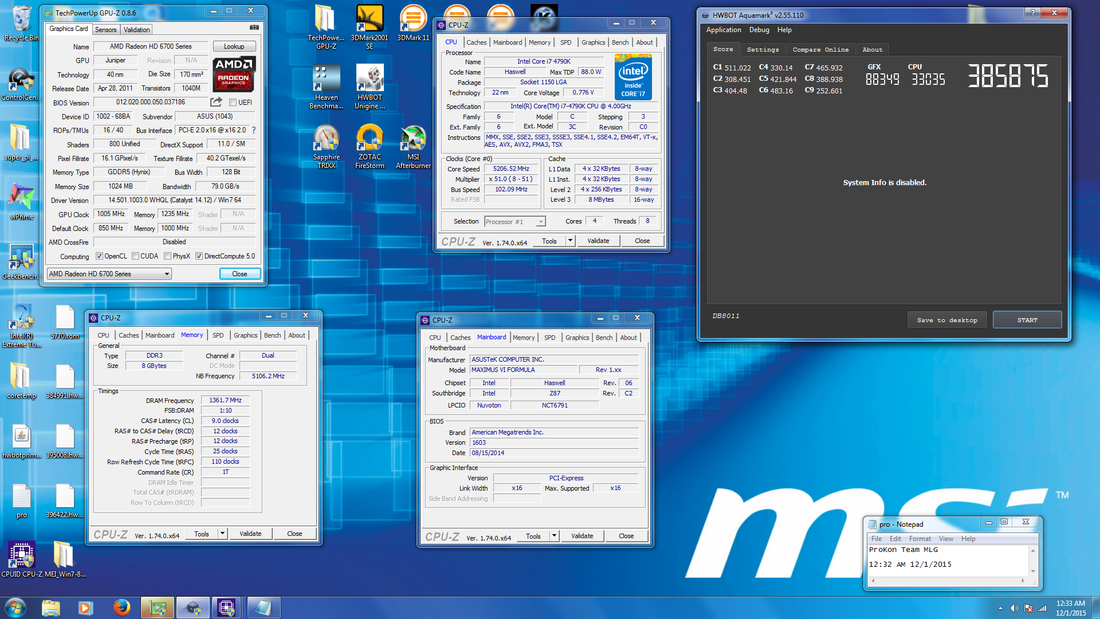Select the Heaven Benchmark desktop icon
1100x619 pixels.
coord(326,87)
